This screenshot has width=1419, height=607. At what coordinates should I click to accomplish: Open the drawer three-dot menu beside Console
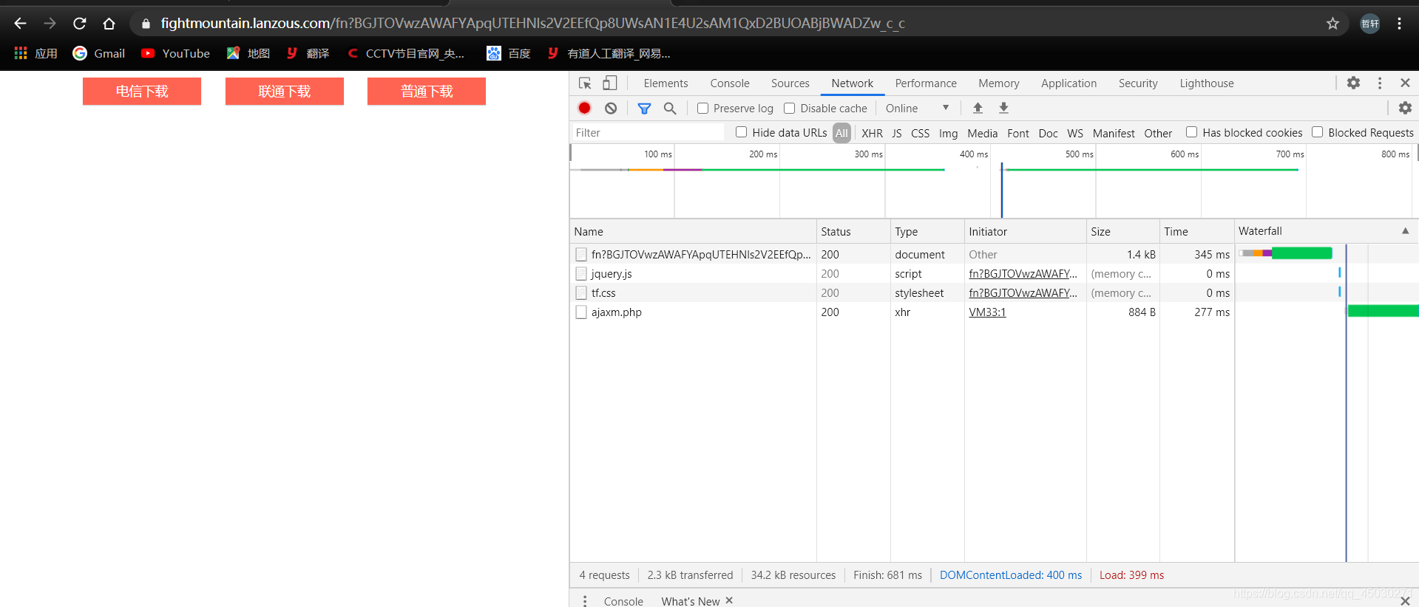585,601
